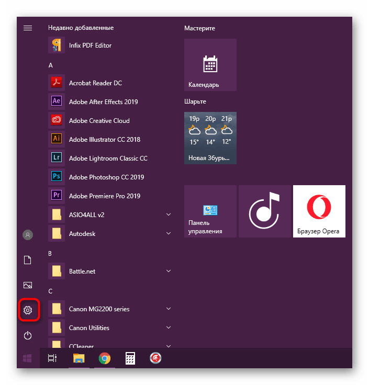Open the Groove Music tile

click(x=265, y=211)
